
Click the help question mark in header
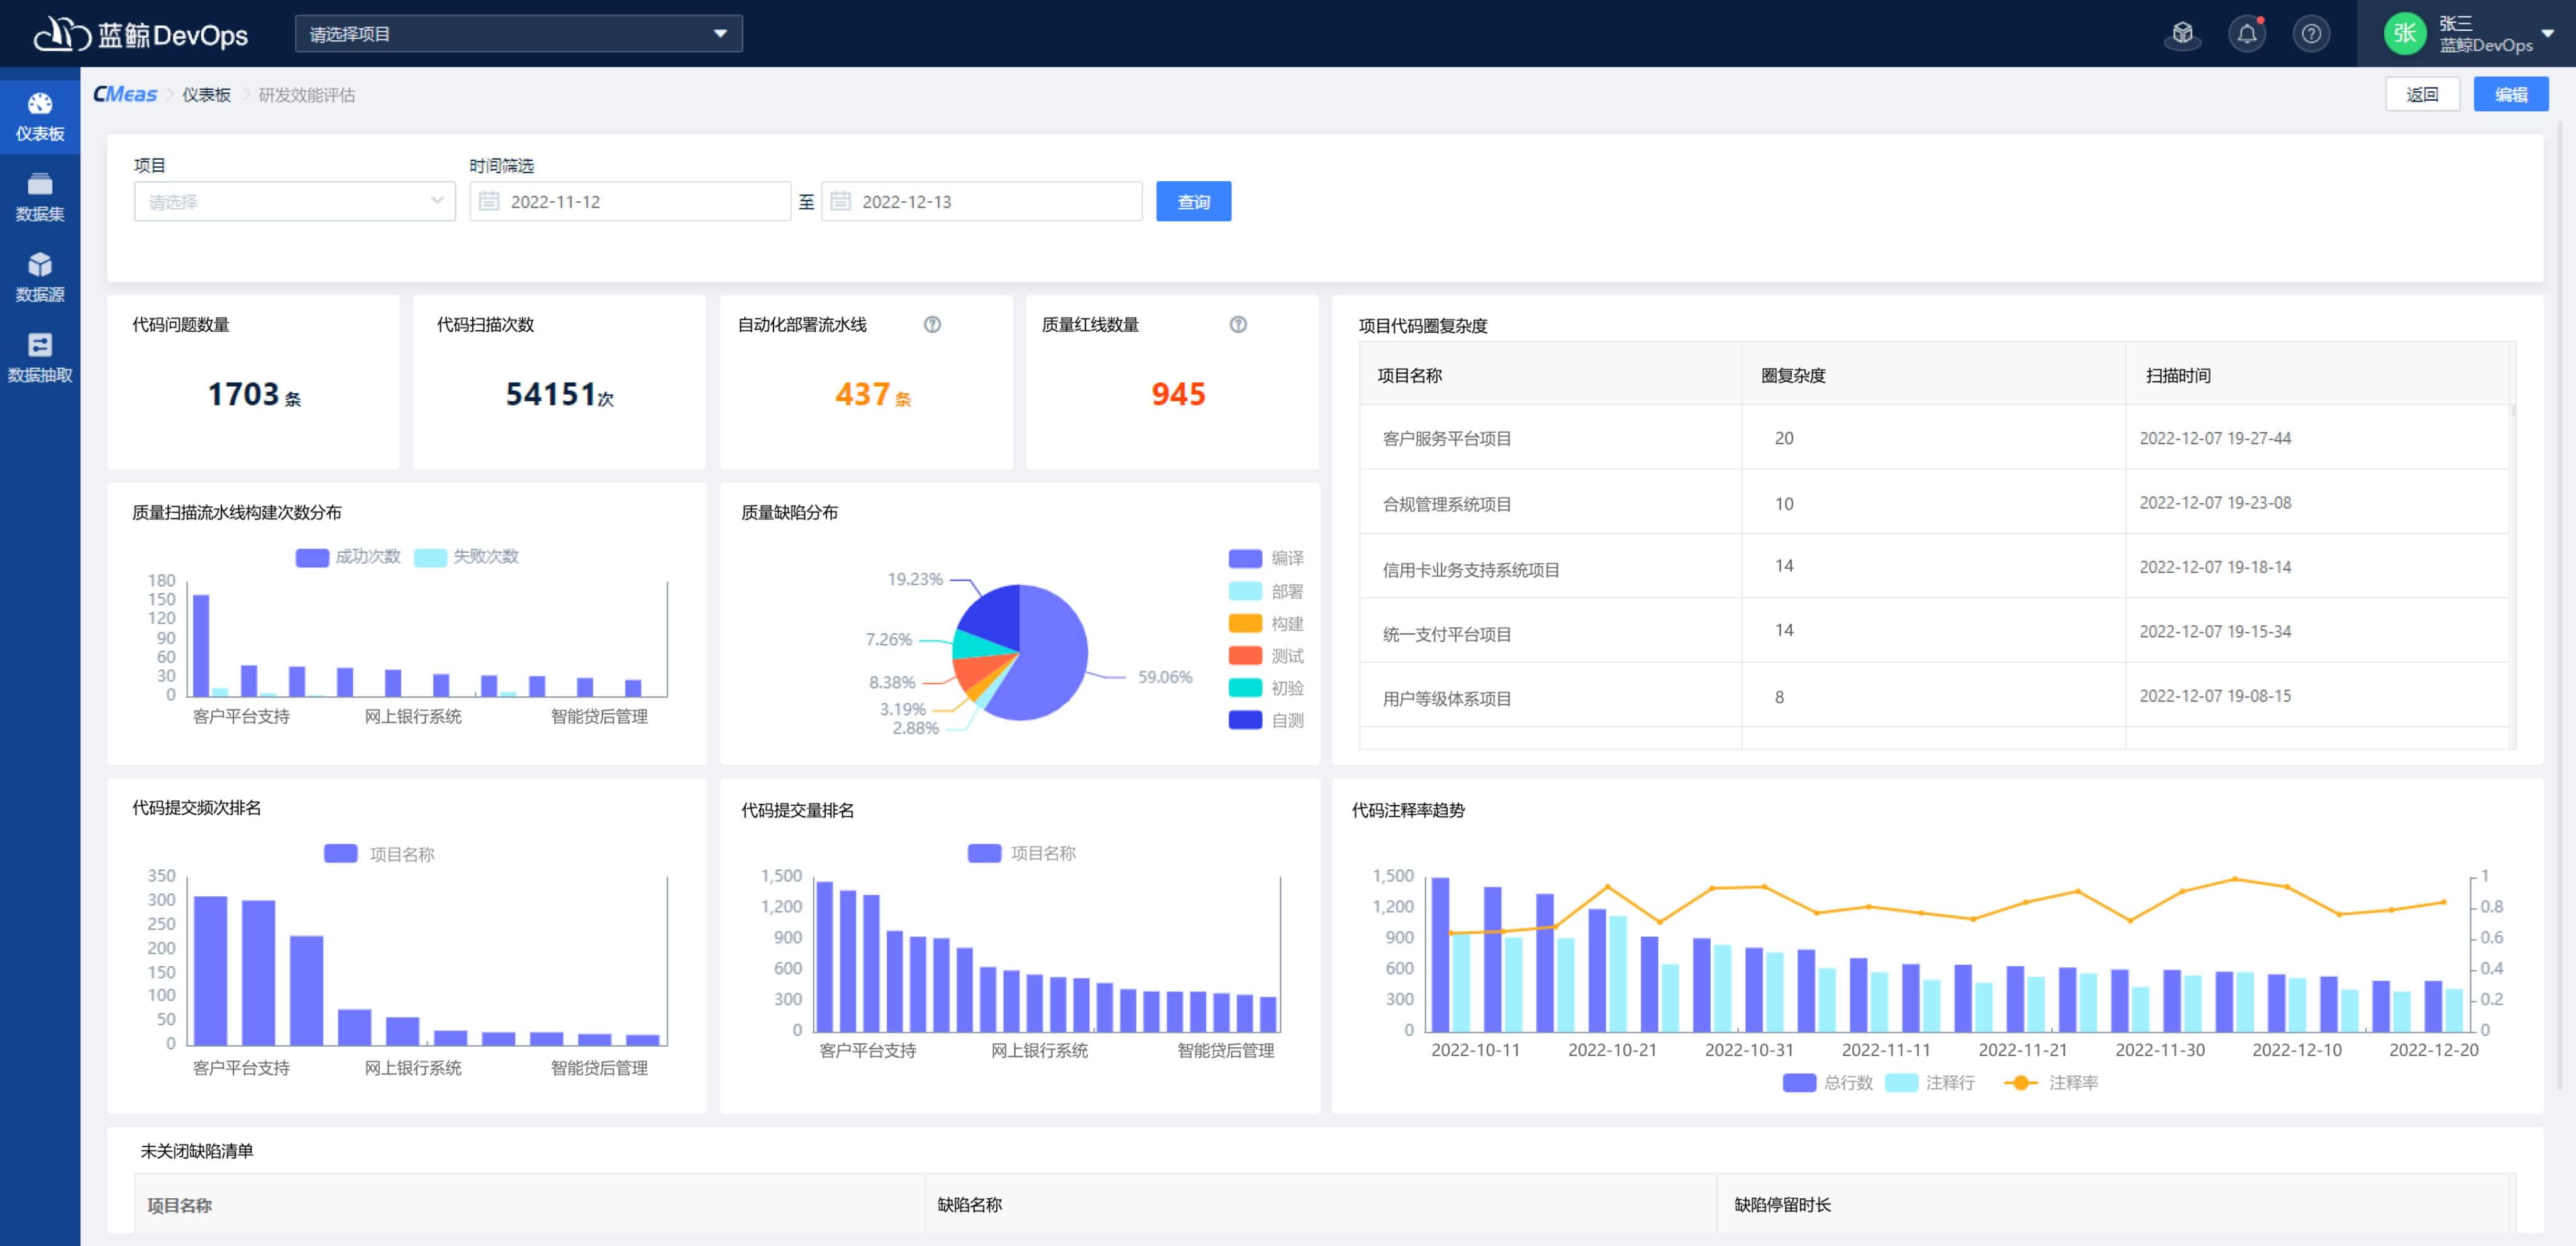2311,34
